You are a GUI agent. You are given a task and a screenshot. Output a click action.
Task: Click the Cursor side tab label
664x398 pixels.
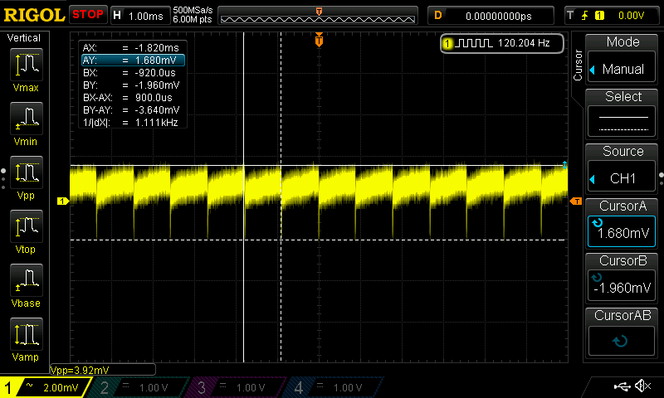578,66
